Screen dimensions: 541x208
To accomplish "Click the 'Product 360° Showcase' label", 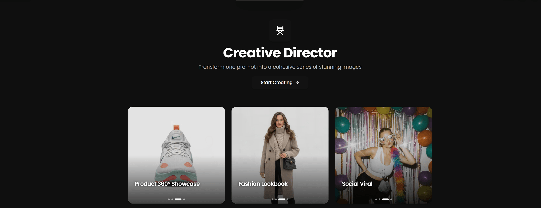I will 167,184.
